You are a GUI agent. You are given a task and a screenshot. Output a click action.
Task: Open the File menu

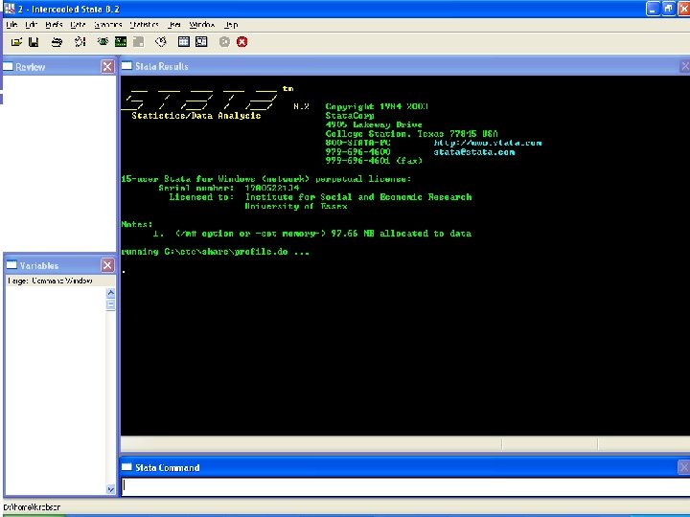click(x=11, y=25)
